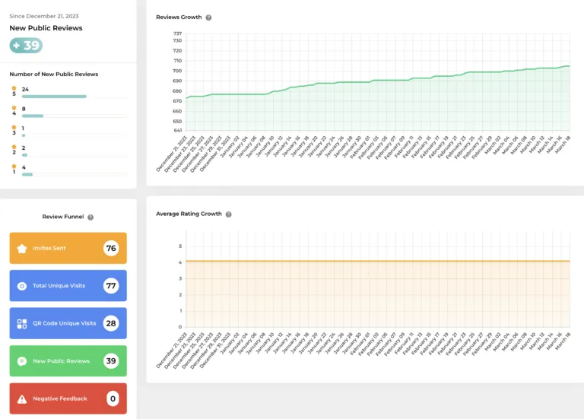Click the New Public Reviews heading

point(46,28)
